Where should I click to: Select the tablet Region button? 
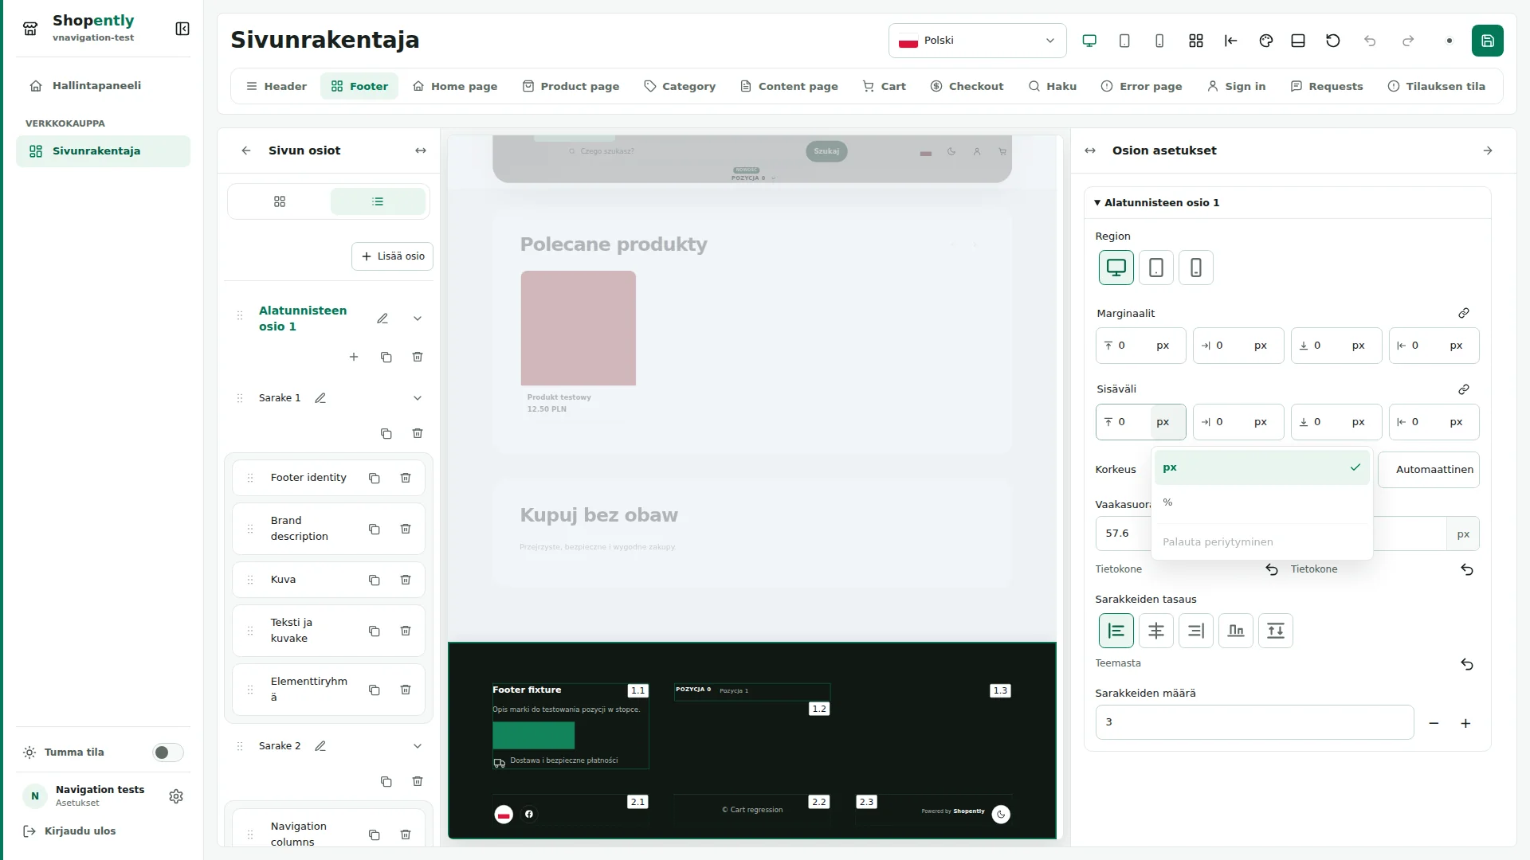point(1155,268)
